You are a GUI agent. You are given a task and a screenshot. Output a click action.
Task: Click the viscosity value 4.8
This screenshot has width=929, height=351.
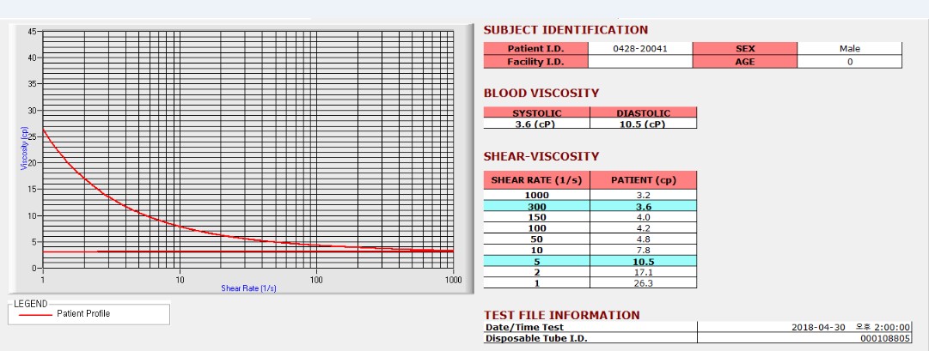(x=644, y=239)
